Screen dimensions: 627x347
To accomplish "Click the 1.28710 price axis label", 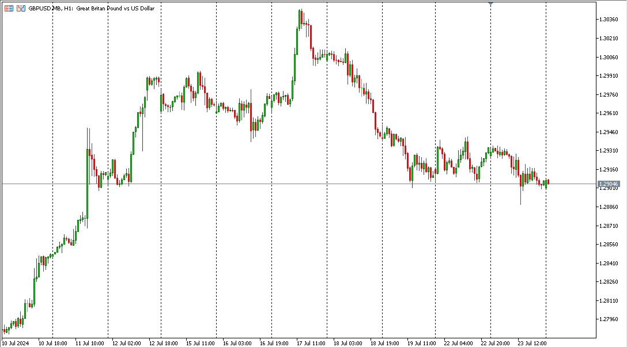I will click(x=608, y=226).
